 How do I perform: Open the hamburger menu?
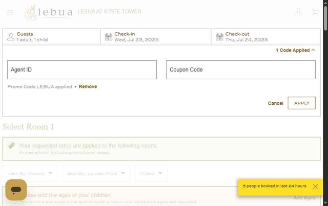click(x=10, y=13)
